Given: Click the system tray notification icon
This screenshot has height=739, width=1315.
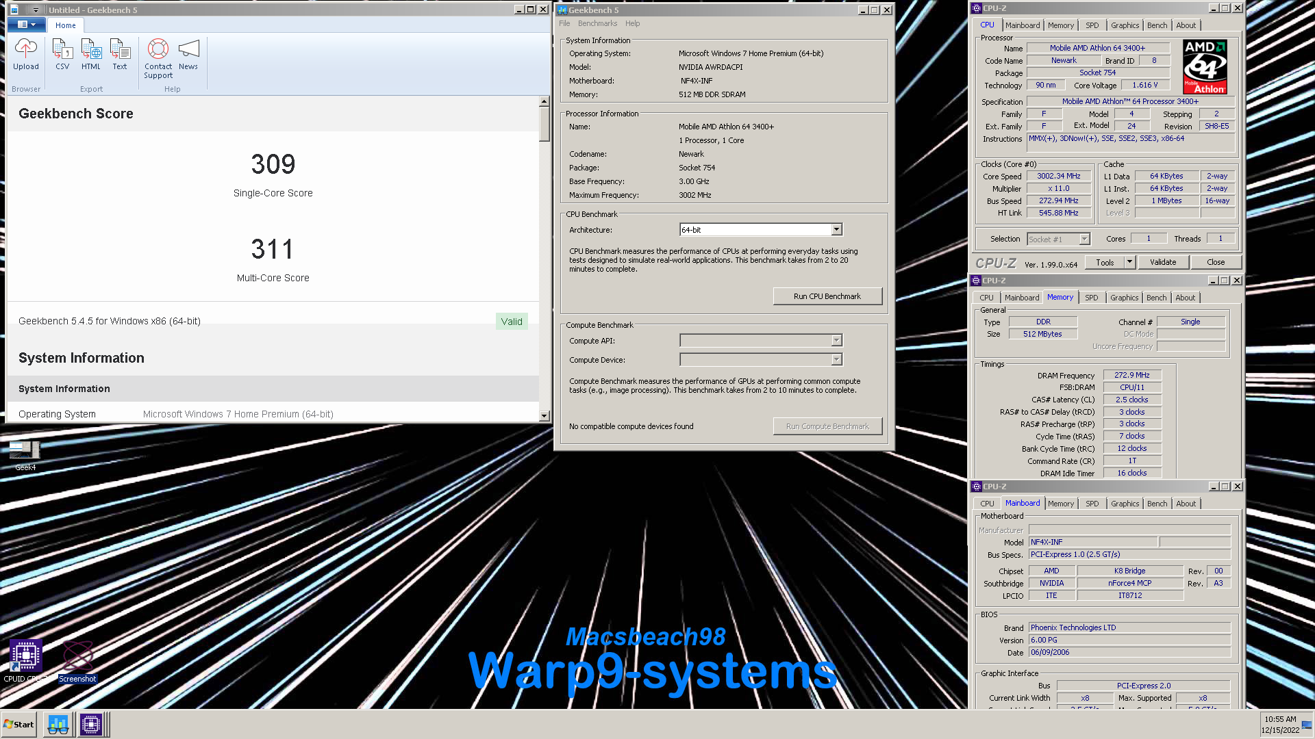Looking at the screenshot, I should pyautogui.click(x=1307, y=725).
